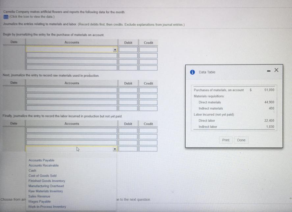Choose Finished Goods Inventory in the account list

(x=47, y=181)
